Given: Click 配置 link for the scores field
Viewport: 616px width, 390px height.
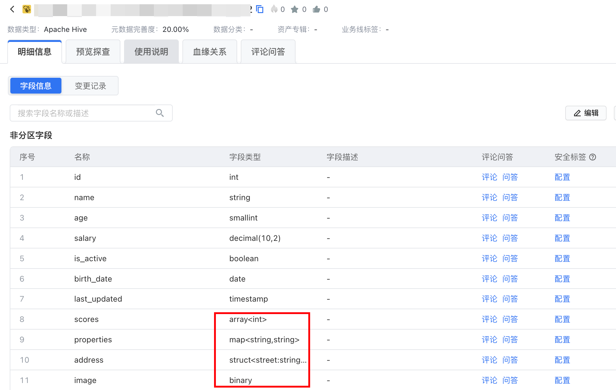Looking at the screenshot, I should click(x=562, y=319).
